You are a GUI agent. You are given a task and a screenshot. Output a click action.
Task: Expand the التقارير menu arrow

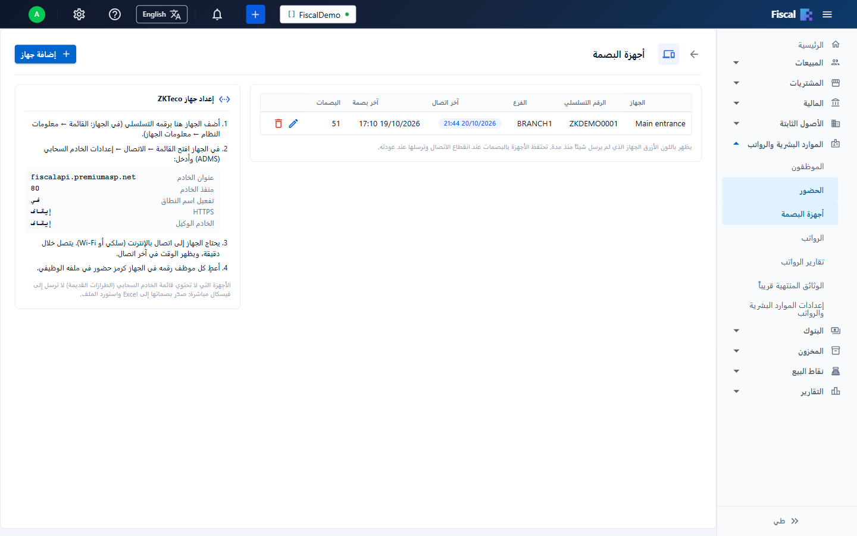(736, 391)
